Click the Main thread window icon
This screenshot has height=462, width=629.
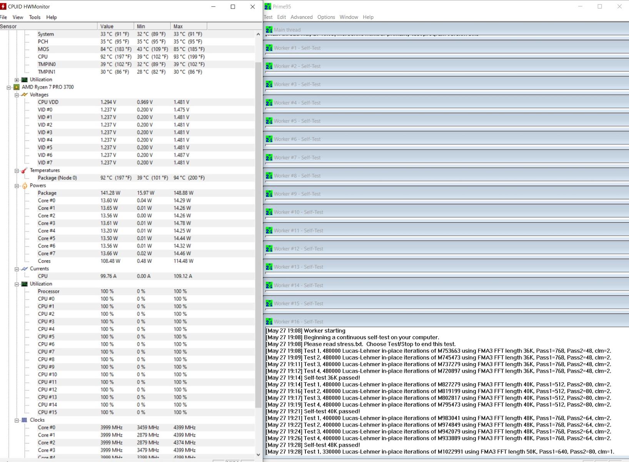(269, 30)
